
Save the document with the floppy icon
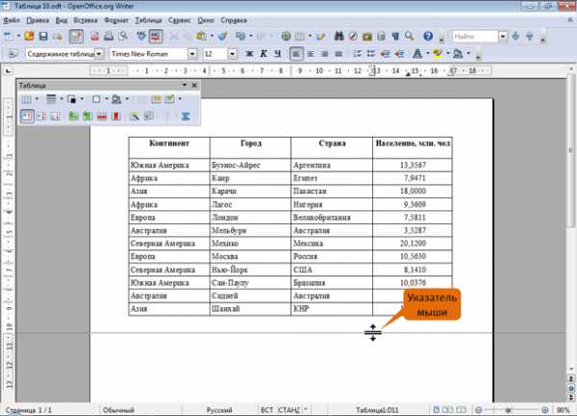point(43,36)
